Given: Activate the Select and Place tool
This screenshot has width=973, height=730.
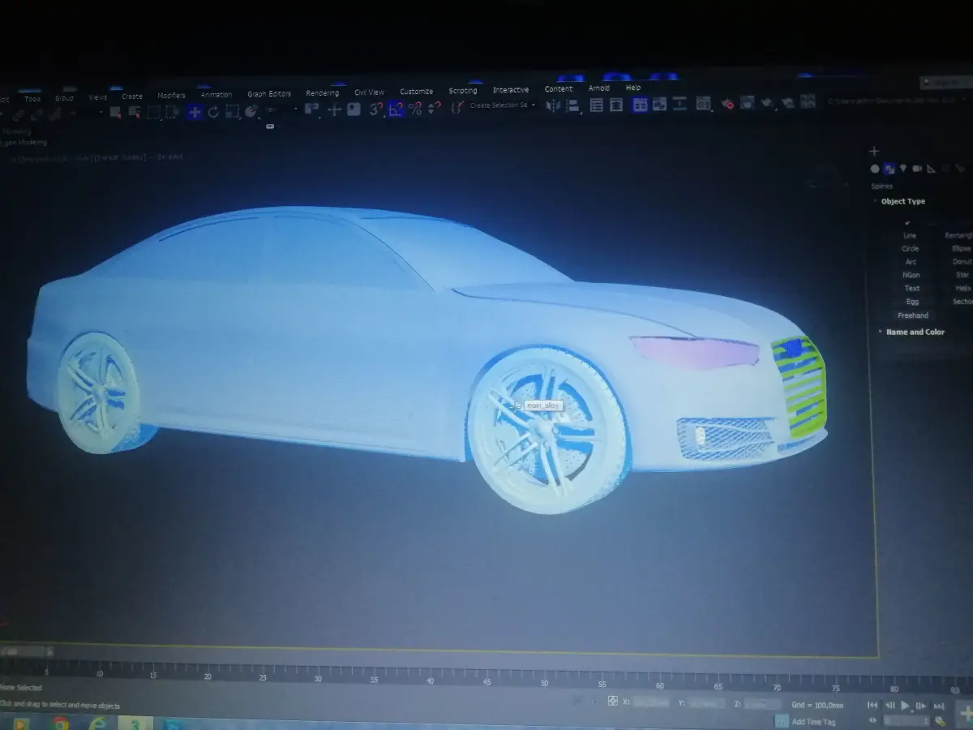Looking at the screenshot, I should click(251, 112).
